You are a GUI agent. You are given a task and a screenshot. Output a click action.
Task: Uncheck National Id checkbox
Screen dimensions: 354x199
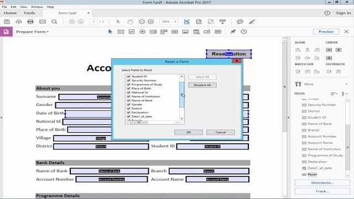(128, 92)
